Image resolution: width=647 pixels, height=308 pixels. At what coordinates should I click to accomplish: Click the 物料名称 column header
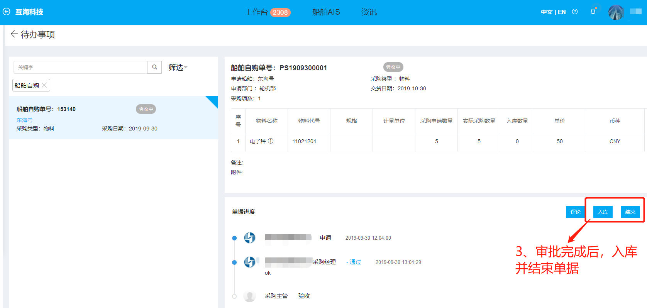tap(267, 121)
